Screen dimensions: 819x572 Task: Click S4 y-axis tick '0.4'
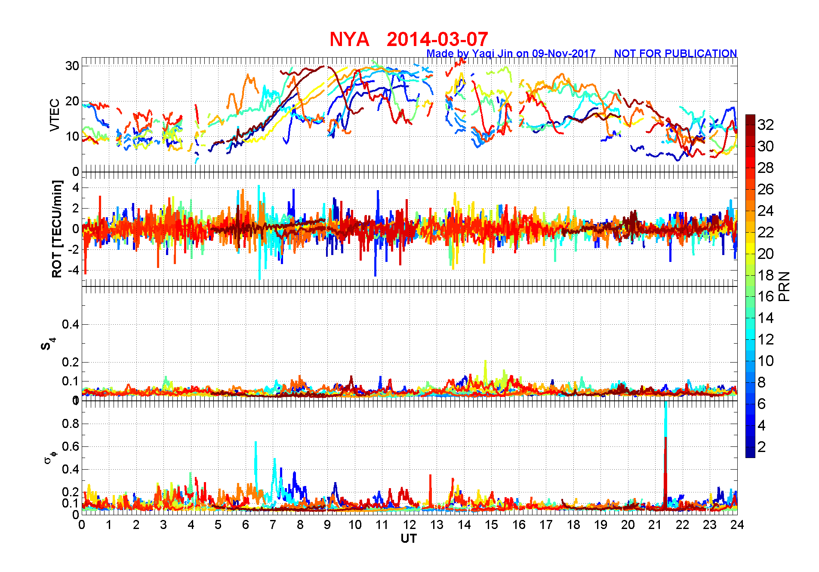pos(71,324)
